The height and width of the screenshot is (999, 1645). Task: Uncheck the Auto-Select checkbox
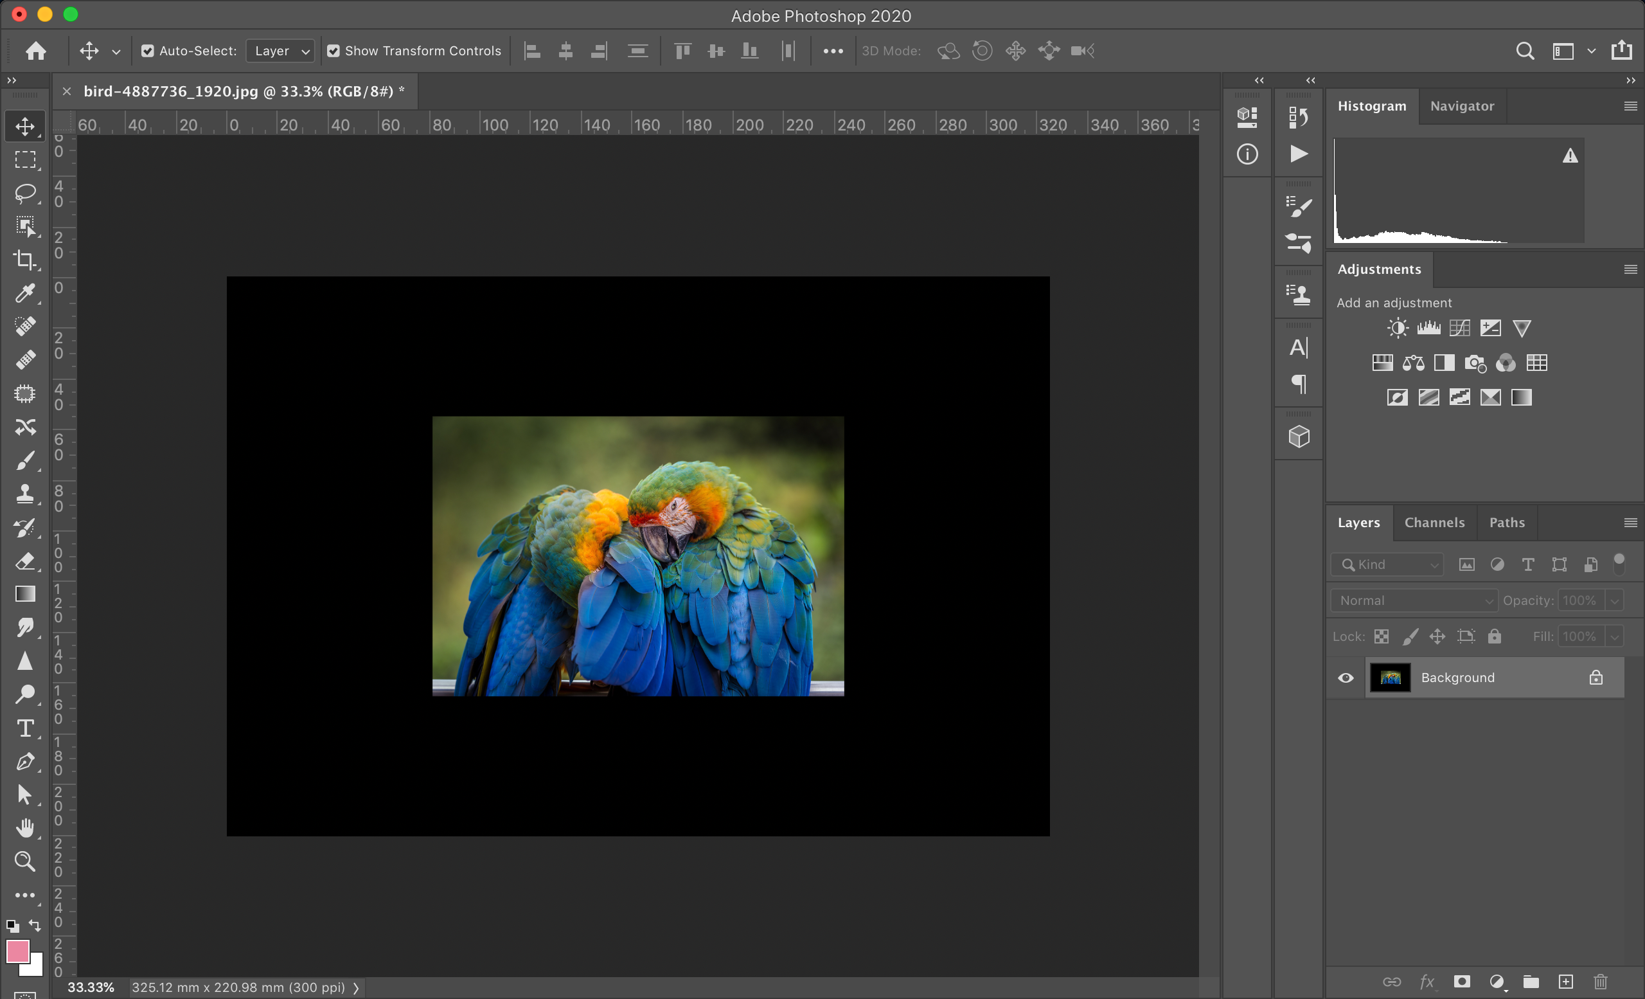(x=148, y=51)
